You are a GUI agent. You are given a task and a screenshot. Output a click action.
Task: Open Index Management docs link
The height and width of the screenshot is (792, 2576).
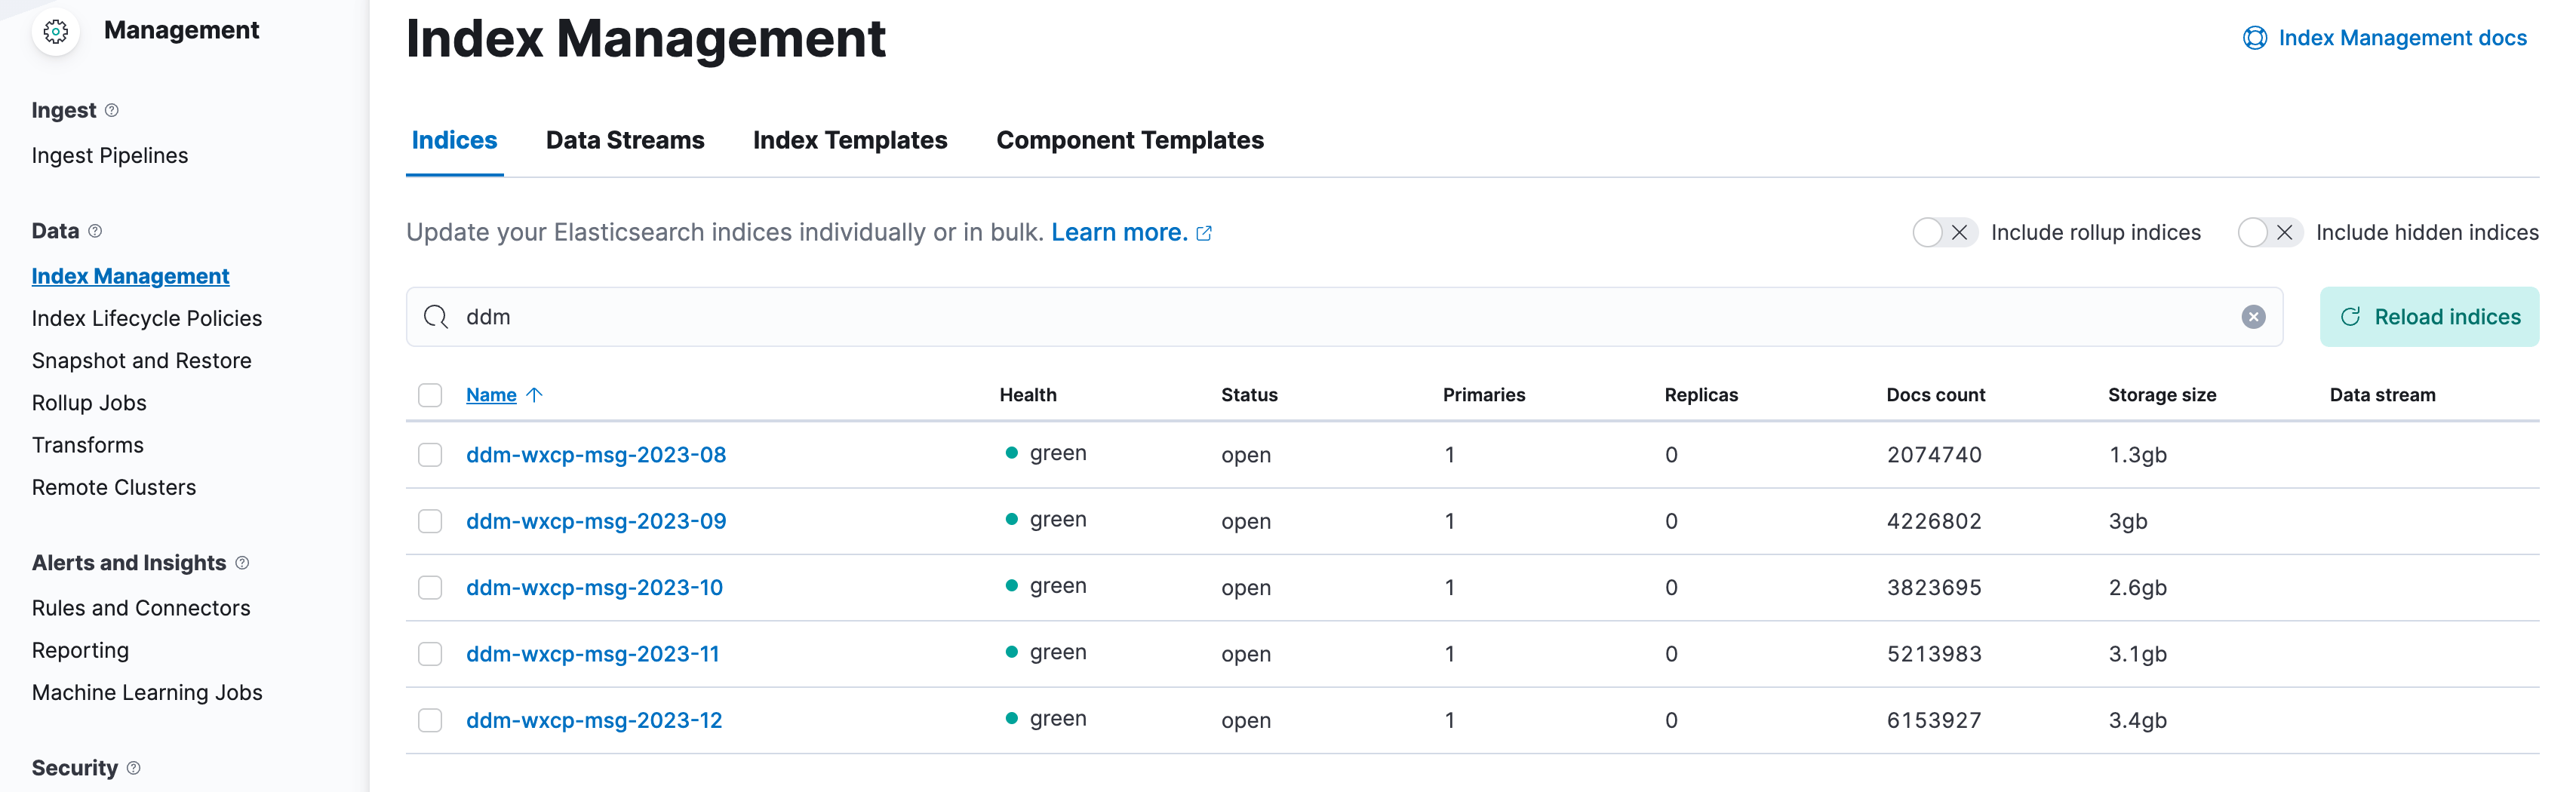(2401, 38)
